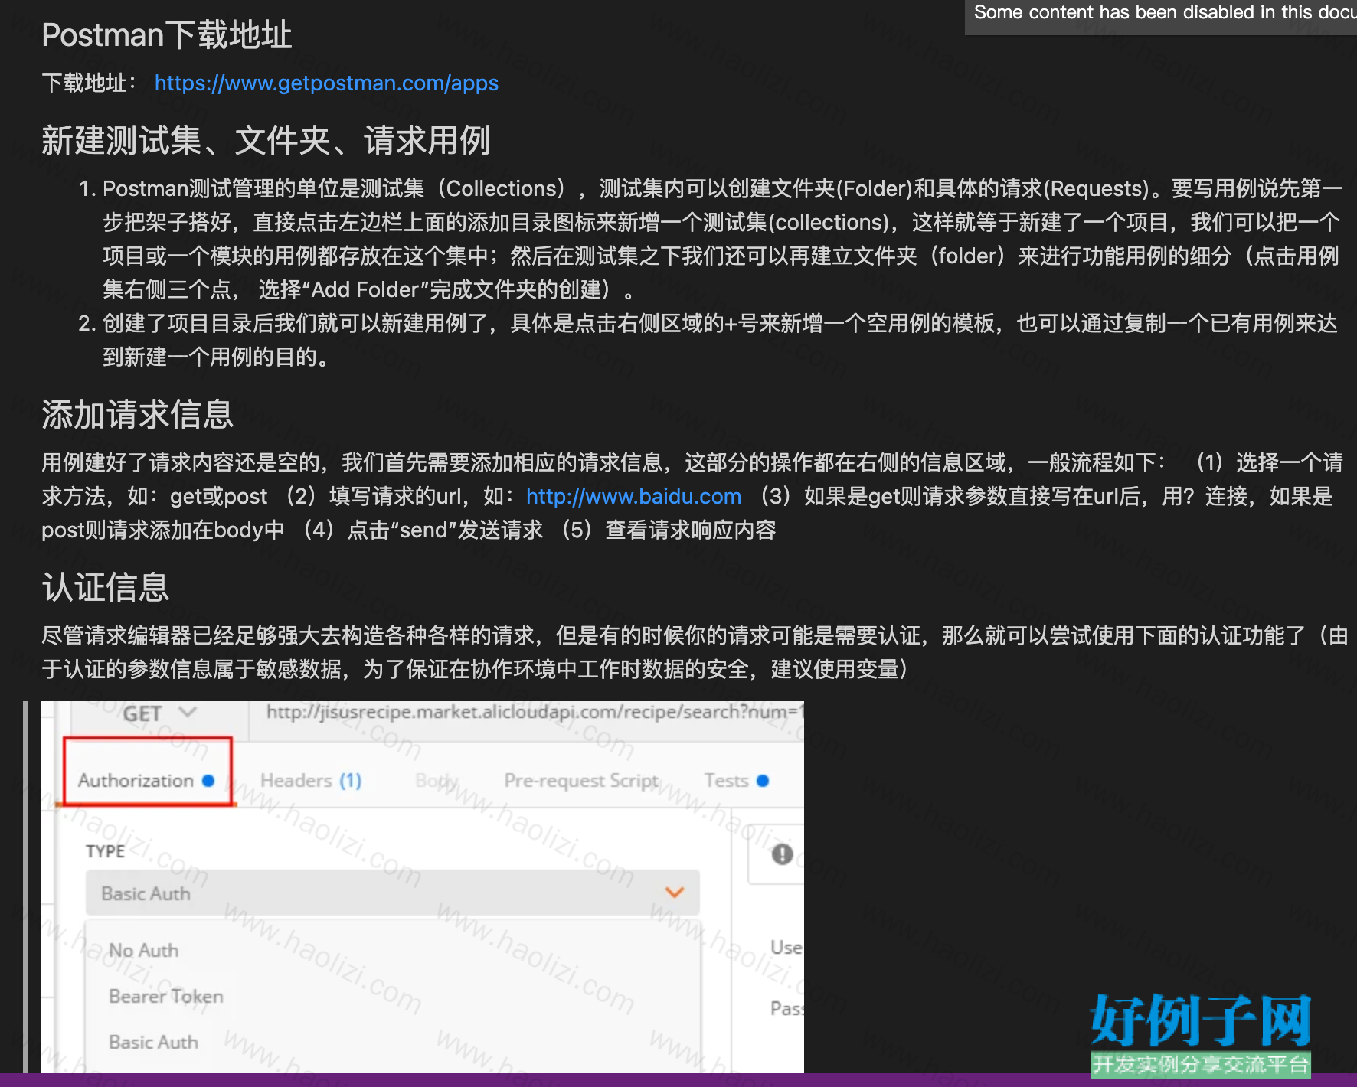
Task: Select the No Auth option
Action: pos(143,950)
